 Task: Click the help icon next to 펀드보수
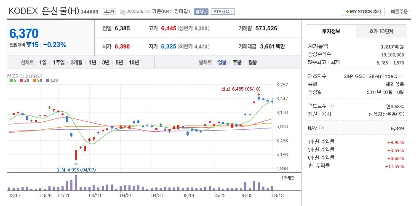[331, 106]
